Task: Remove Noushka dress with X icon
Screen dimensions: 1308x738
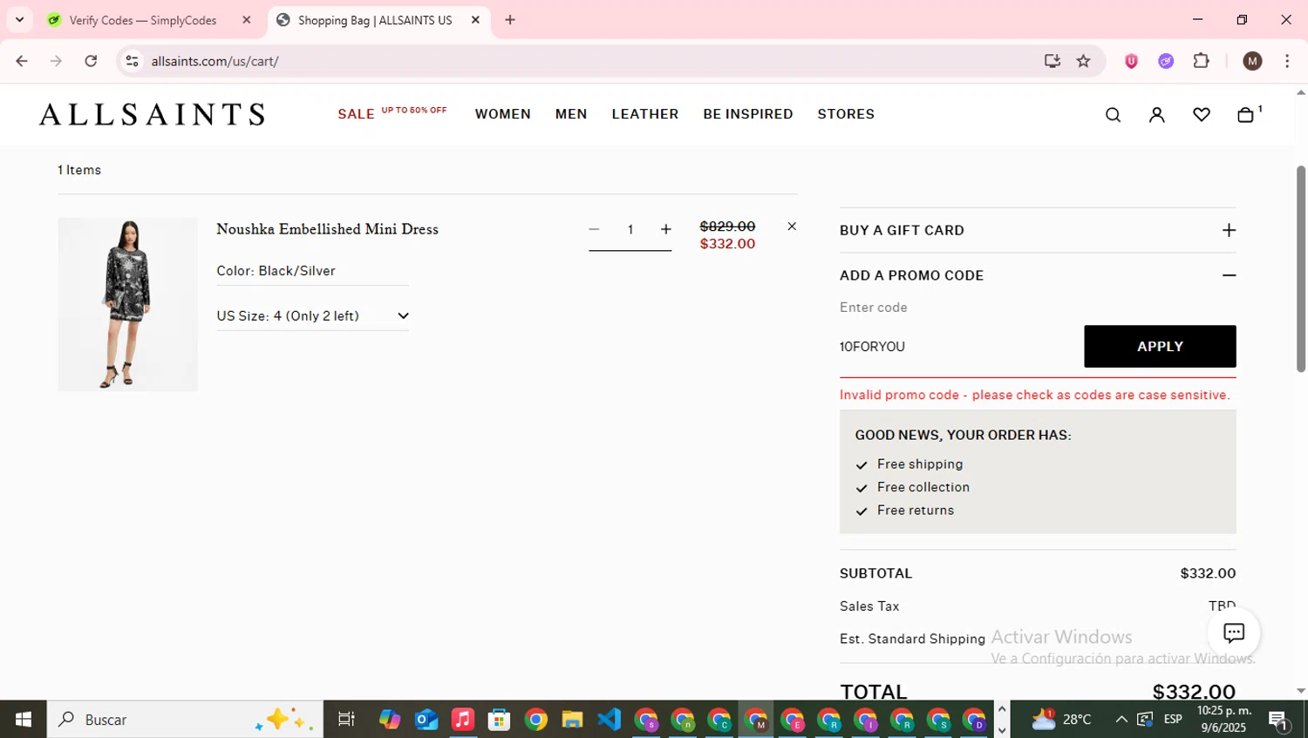Action: tap(792, 227)
